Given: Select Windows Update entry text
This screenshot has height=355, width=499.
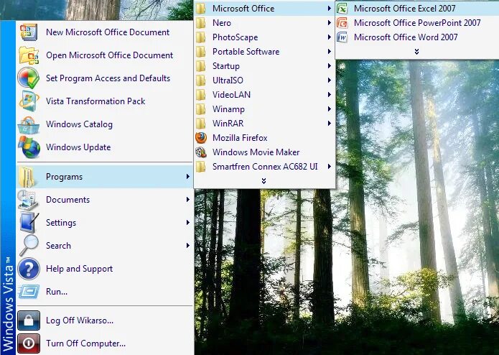Looking at the screenshot, I should (78, 147).
